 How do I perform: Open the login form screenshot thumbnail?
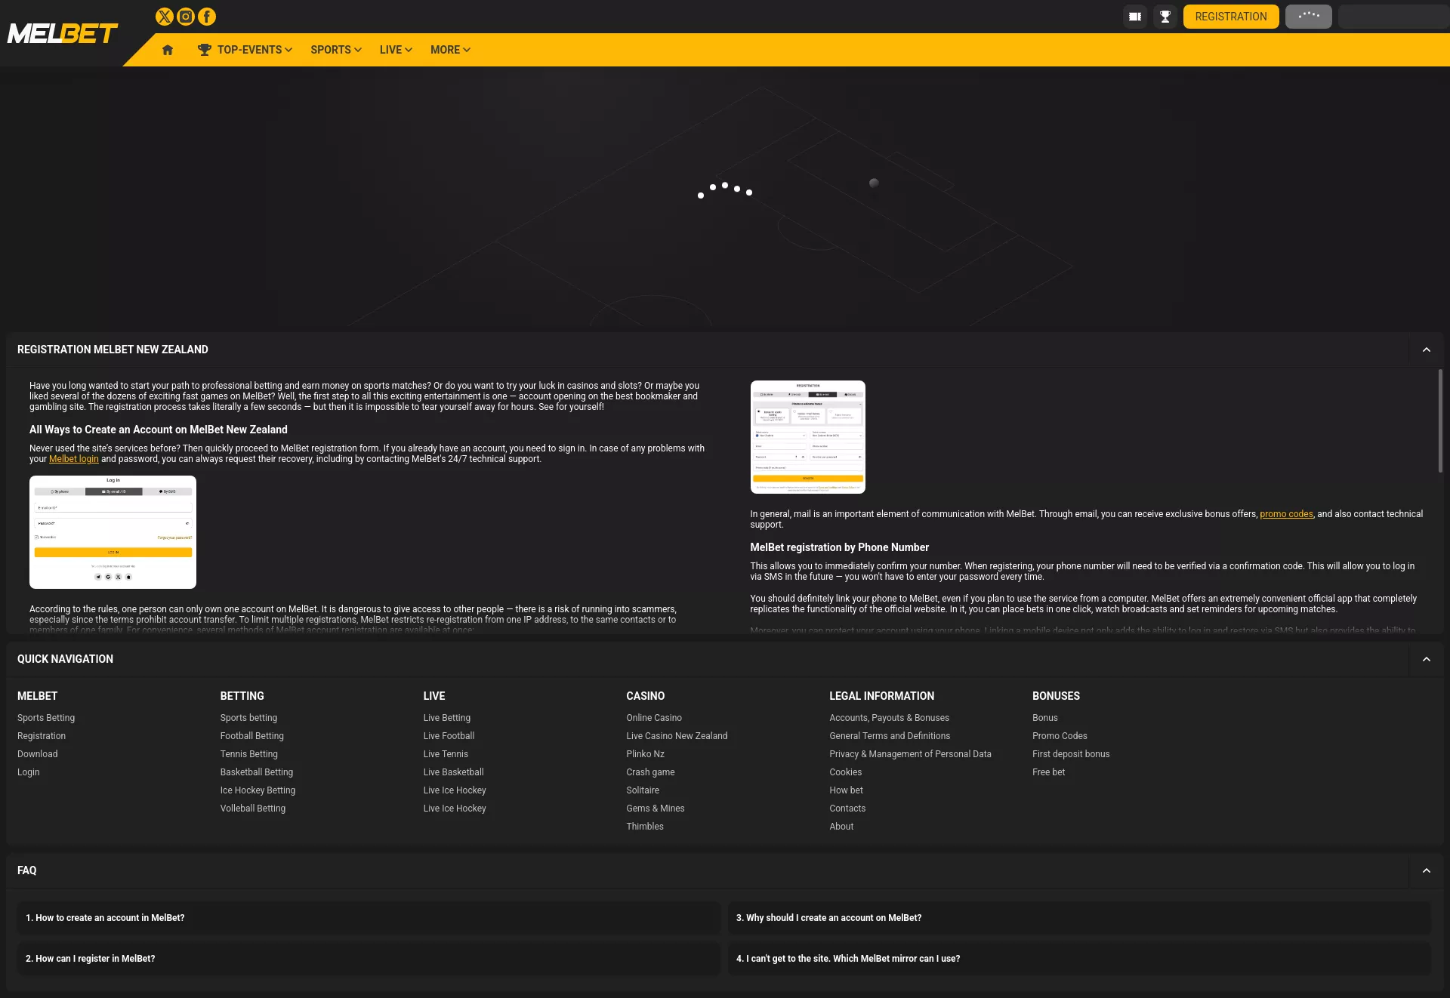pyautogui.click(x=113, y=532)
